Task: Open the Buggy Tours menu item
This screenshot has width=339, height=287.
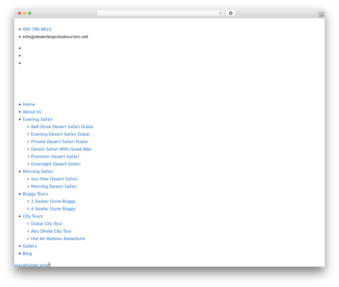Action: (x=35, y=194)
